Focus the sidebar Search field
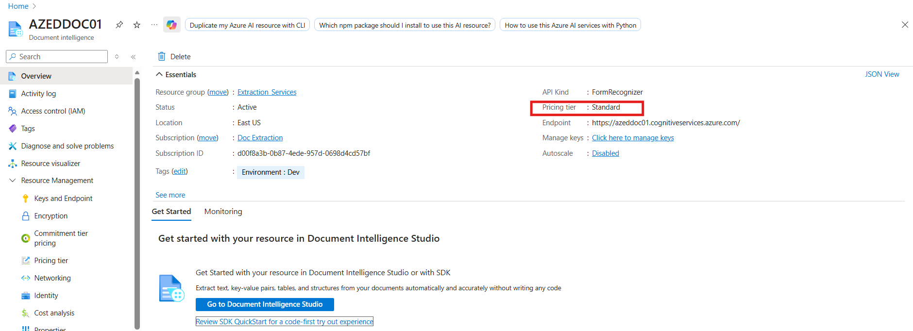This screenshot has height=331, width=913. 57,57
